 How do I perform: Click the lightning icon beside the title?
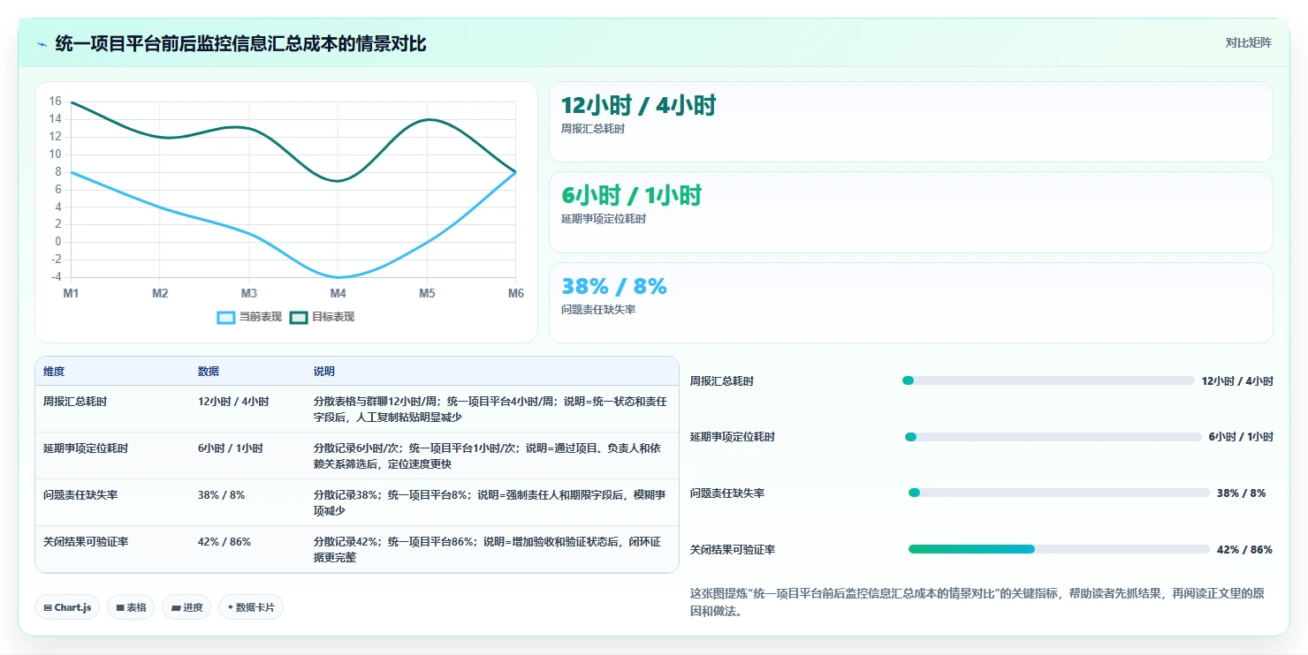tap(42, 44)
